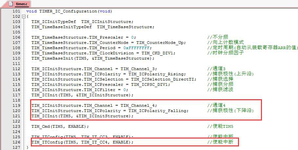Click TIM_ICPolarity_Falling on line 120
Viewport: 298px width, 150px height.
pos(157,111)
